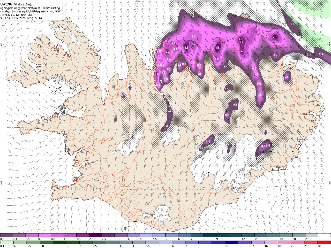331x248 pixels.
Task: Click the 2.5 snowfall value label
Action: (186, 48)
